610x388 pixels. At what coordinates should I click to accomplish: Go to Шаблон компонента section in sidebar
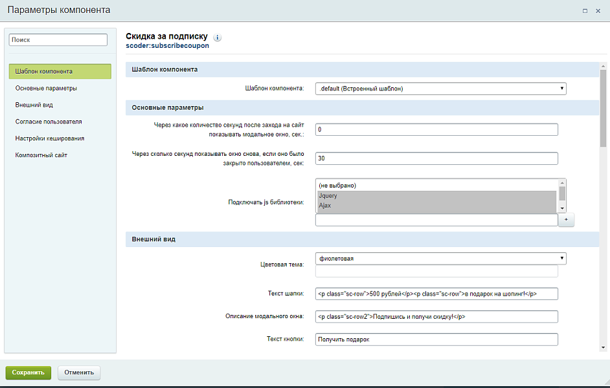(60, 71)
